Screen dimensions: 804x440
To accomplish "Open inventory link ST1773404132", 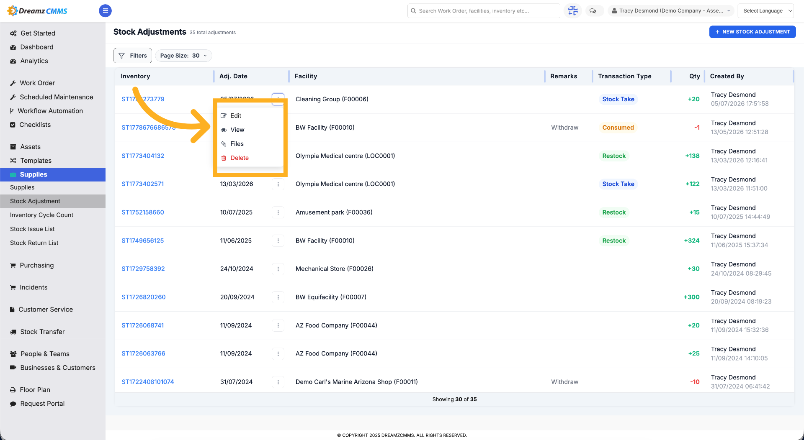I will coord(143,156).
